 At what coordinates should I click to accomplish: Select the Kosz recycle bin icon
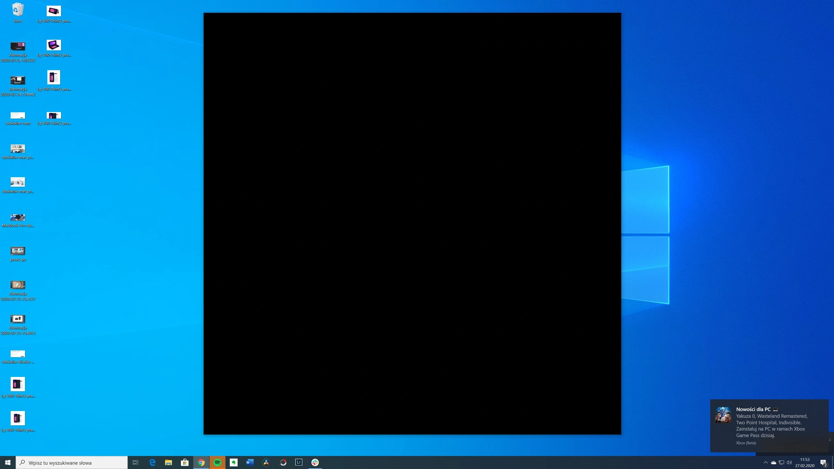pos(18,13)
